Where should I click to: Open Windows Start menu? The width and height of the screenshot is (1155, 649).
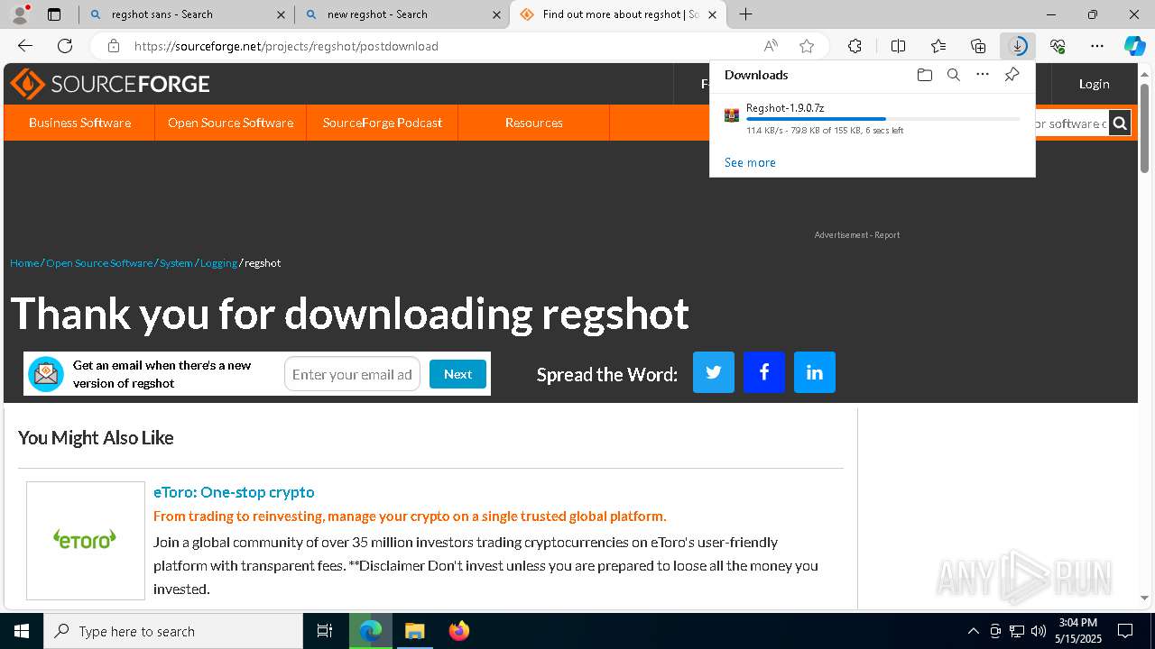[x=22, y=631]
